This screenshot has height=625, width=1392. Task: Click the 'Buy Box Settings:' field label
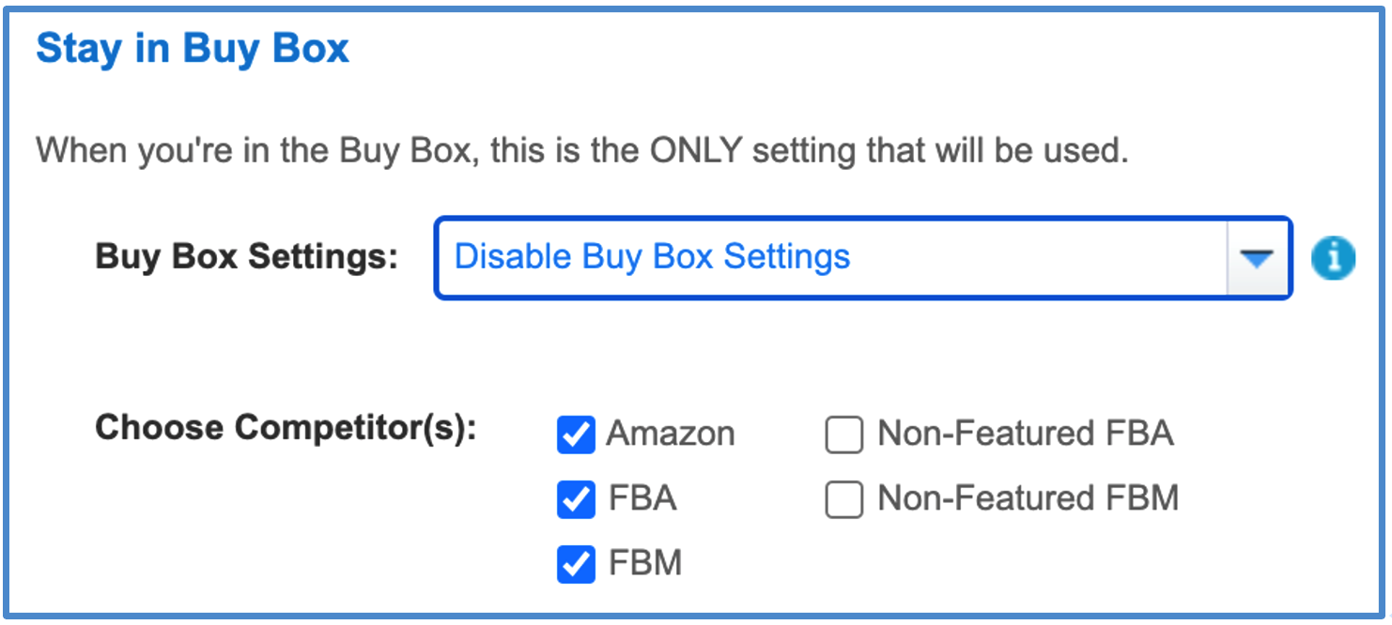coord(247,256)
